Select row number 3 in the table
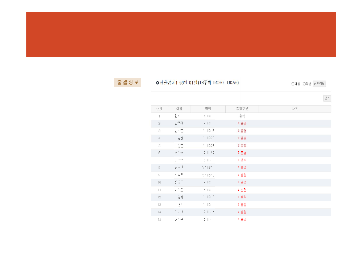 (159, 131)
